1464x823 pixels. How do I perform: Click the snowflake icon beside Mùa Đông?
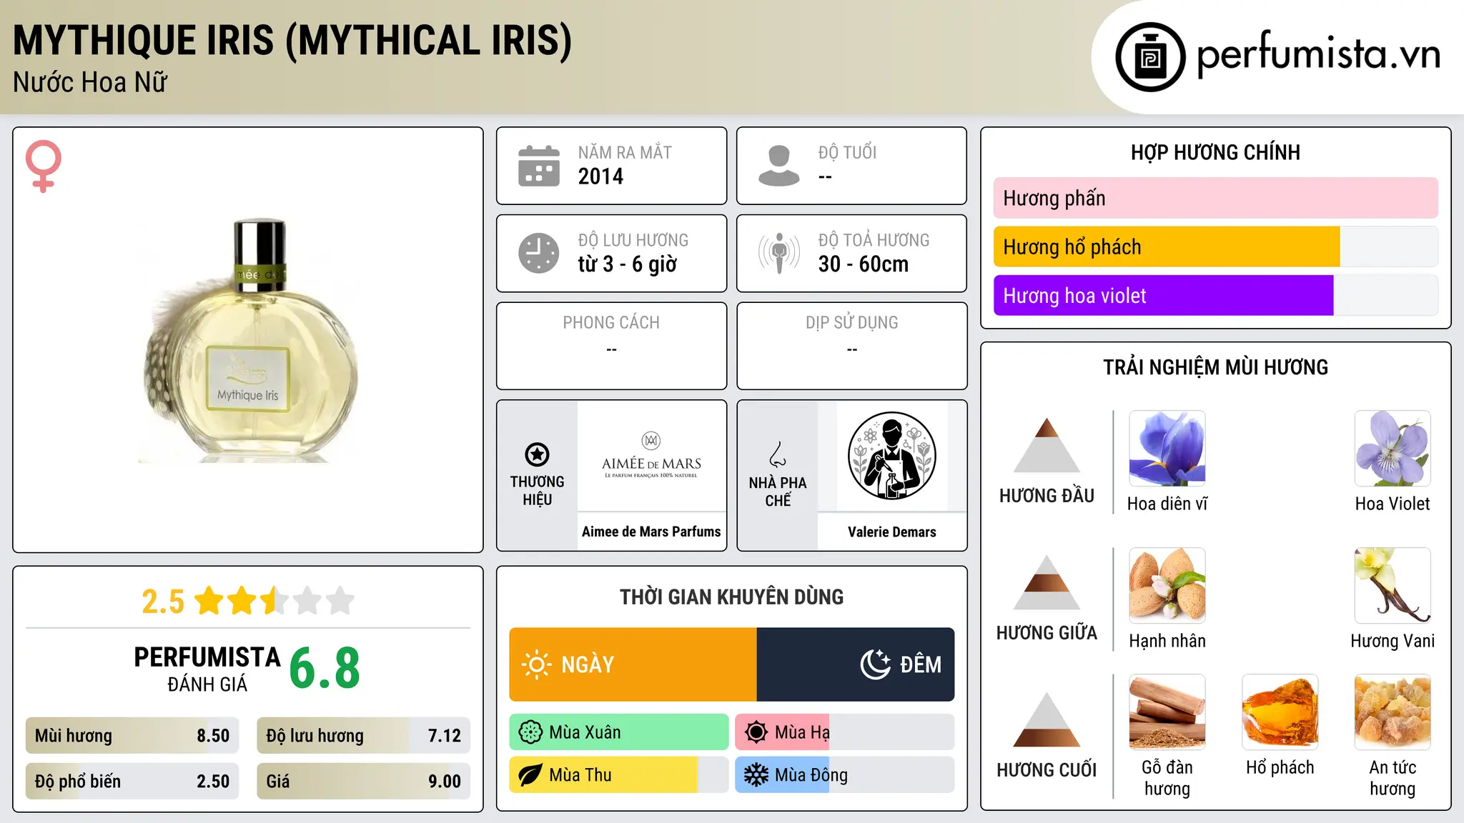756,775
